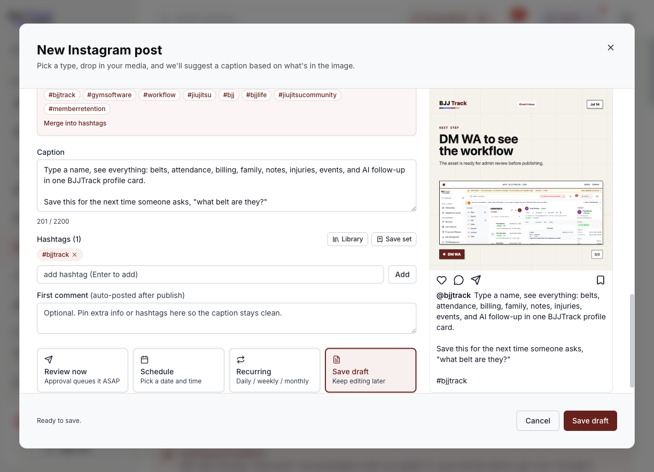The width and height of the screenshot is (654, 472).
Task: Select the #workflow suggested tag
Action: coord(159,95)
